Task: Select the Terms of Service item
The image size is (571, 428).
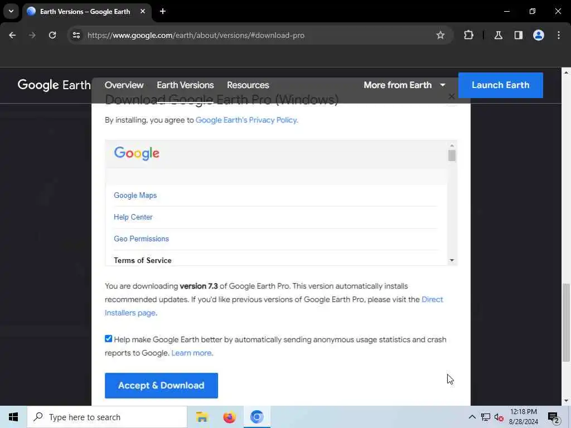Action: [142, 261]
